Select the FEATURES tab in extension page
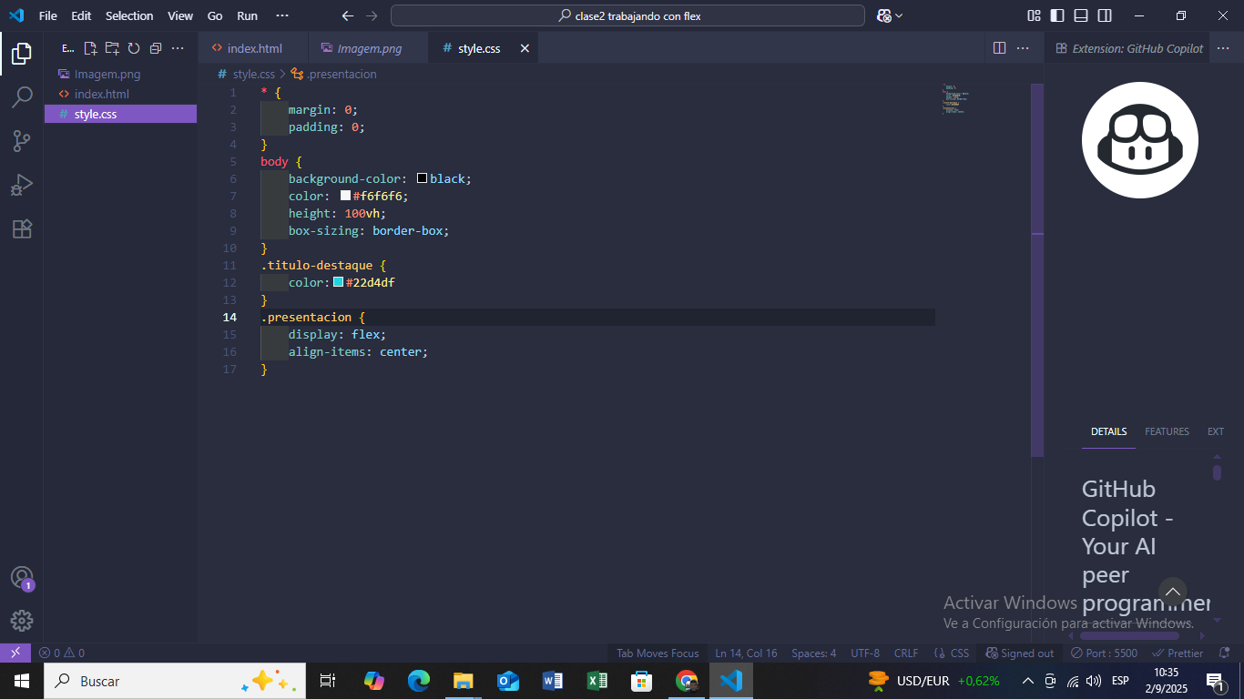Screen dimensions: 1244x699 point(1167,431)
